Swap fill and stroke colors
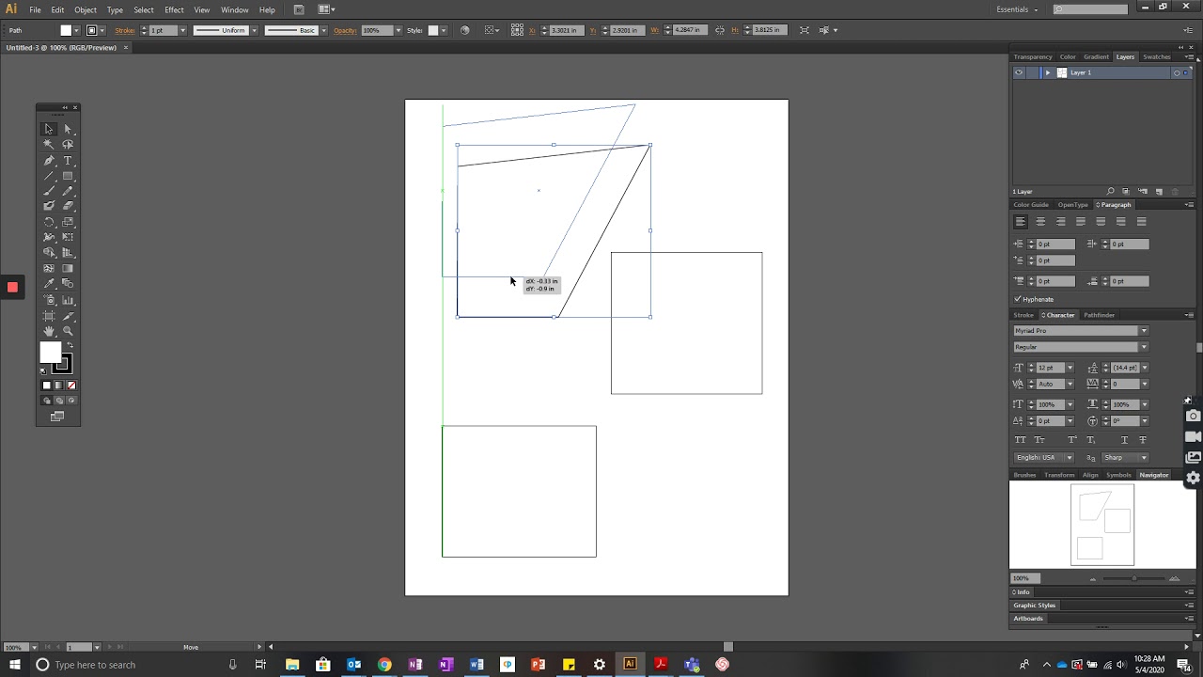The height and width of the screenshot is (677, 1203). (x=71, y=344)
